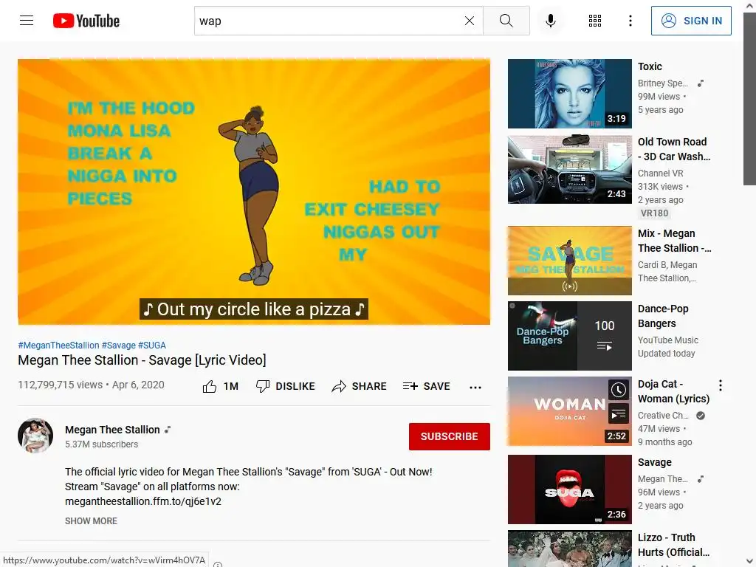The image size is (756, 567).
Task: Open more actions ellipsis under video
Action: coord(475,387)
